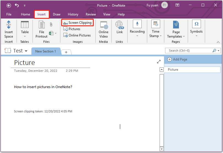Open the File menu

[9, 14]
